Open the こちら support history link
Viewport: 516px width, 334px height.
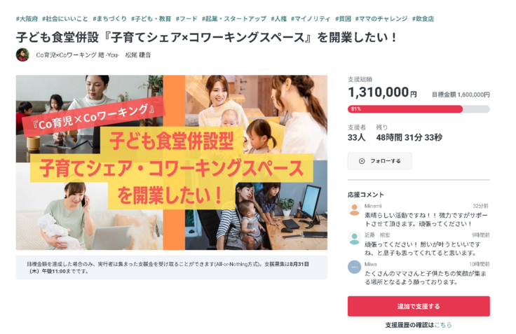click(x=443, y=325)
